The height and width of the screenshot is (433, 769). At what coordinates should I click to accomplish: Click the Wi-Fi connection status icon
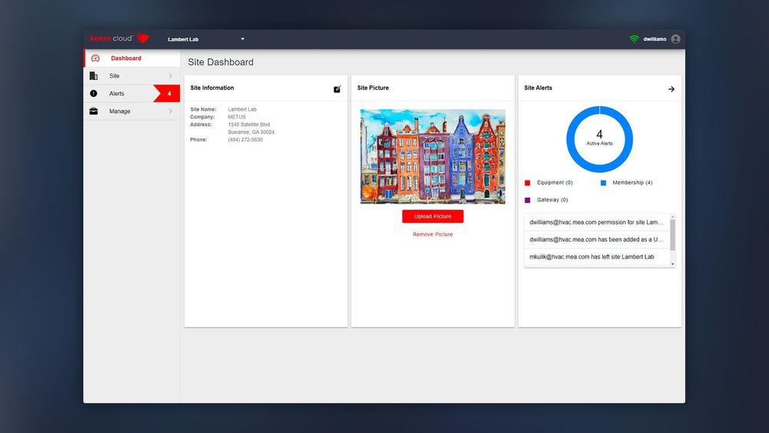[x=634, y=39]
